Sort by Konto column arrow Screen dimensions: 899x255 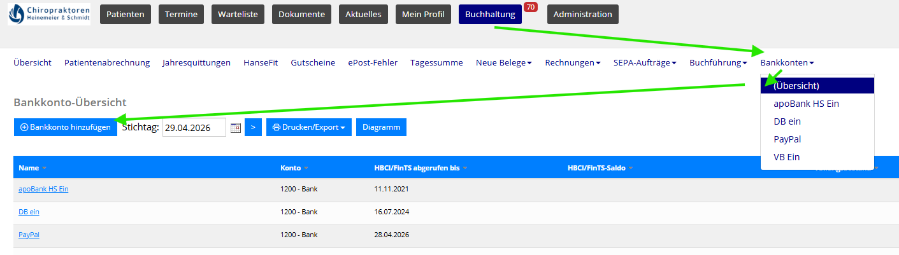click(306, 169)
